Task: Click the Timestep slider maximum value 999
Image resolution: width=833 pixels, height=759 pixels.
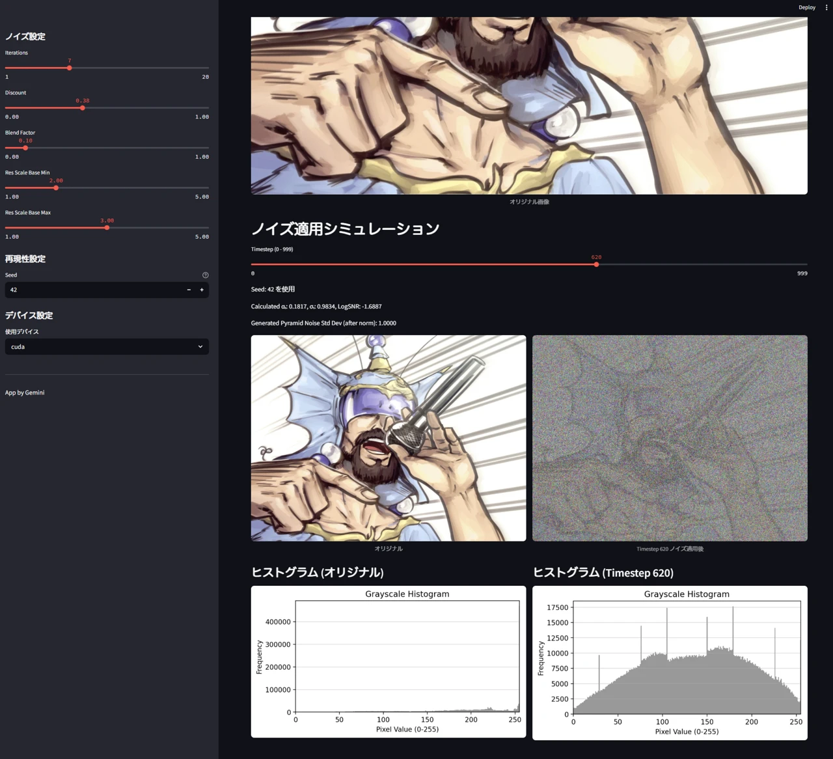Action: [802, 273]
